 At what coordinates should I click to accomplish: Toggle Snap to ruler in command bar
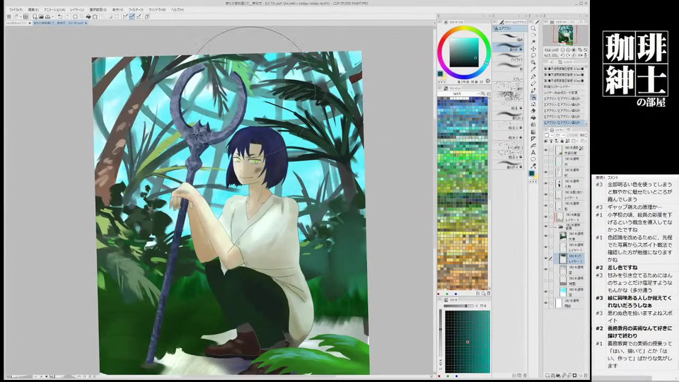[125, 16]
